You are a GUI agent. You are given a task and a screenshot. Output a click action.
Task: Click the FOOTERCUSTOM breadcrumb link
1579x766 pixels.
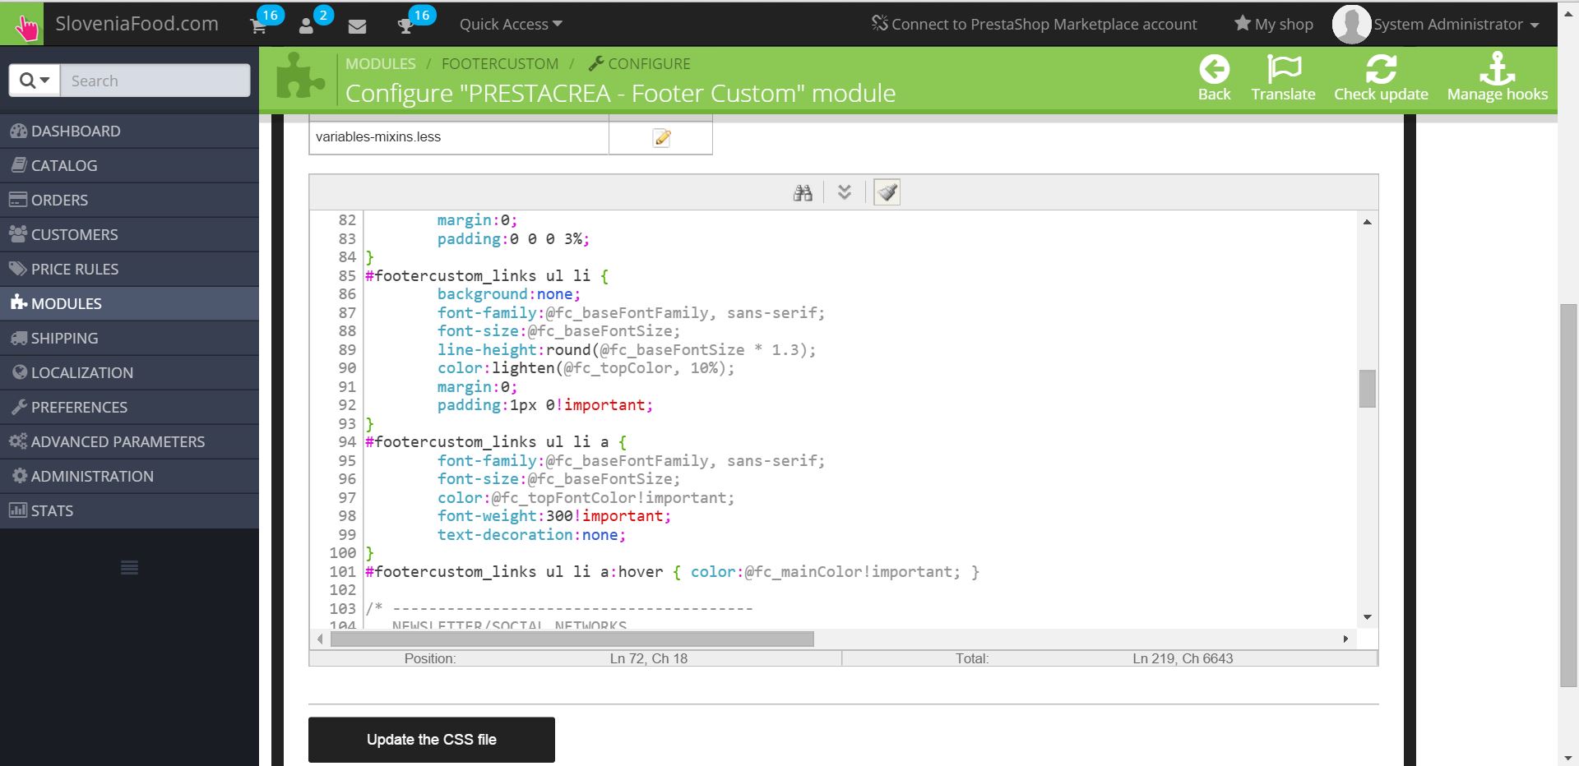tap(500, 64)
